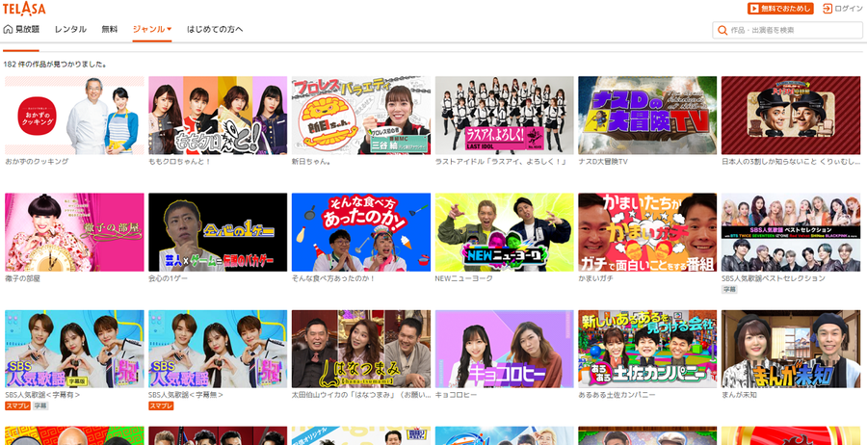Open the ナスD大冒険TV thumbnail

coord(647,116)
